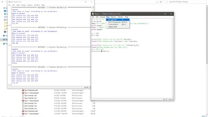Click the File Explorer search box
This screenshot has width=208, height=117.
[x=186, y=2]
